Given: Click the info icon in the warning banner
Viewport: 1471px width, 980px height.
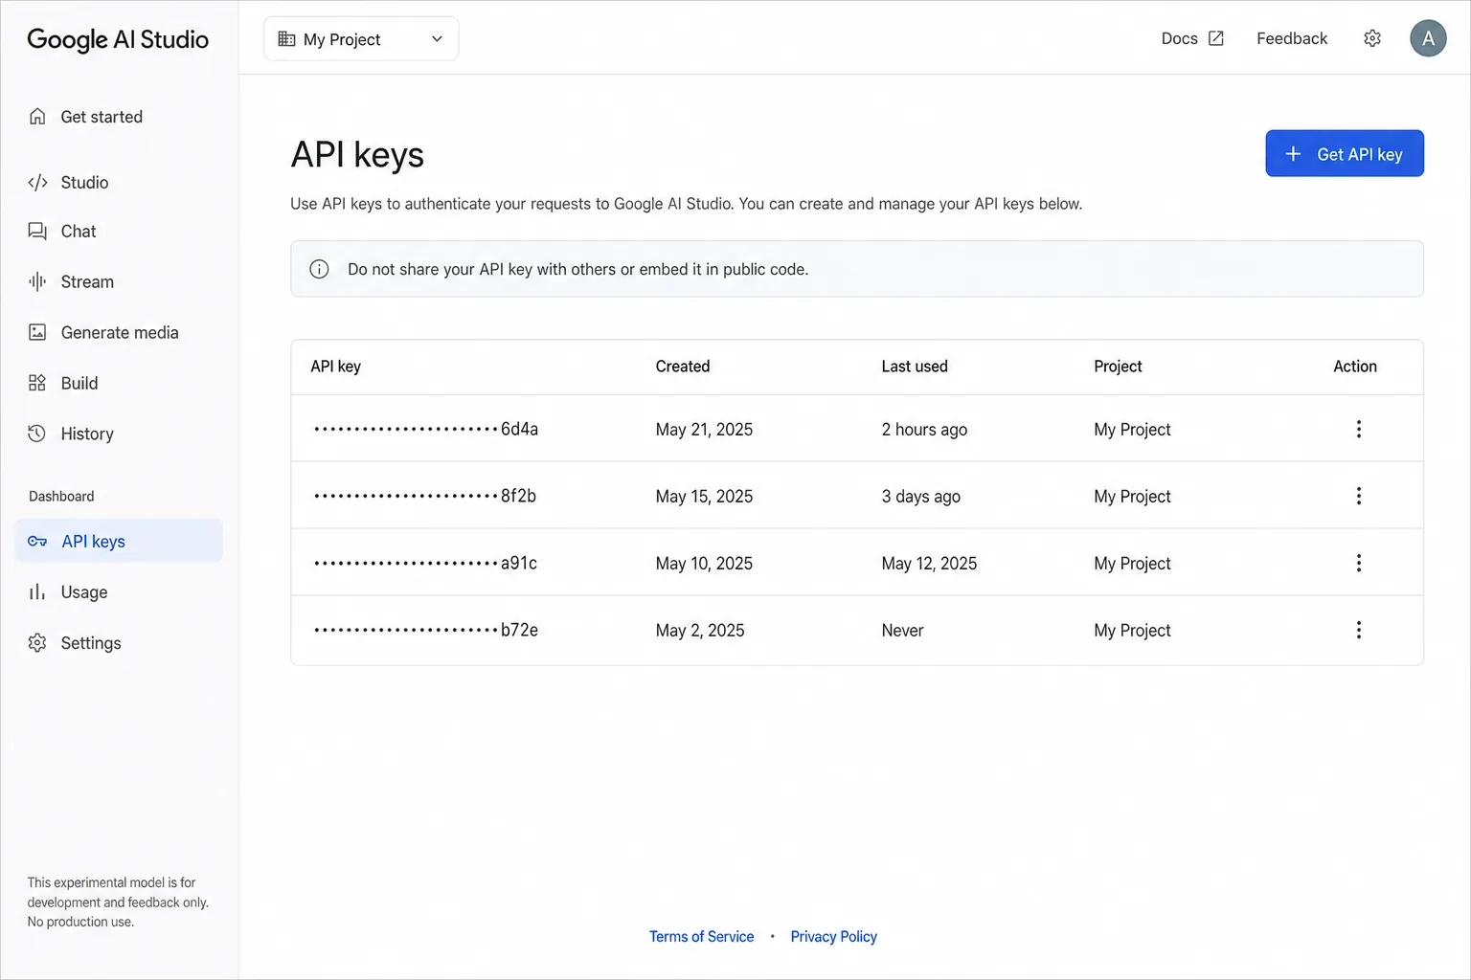Looking at the screenshot, I should click(x=320, y=269).
